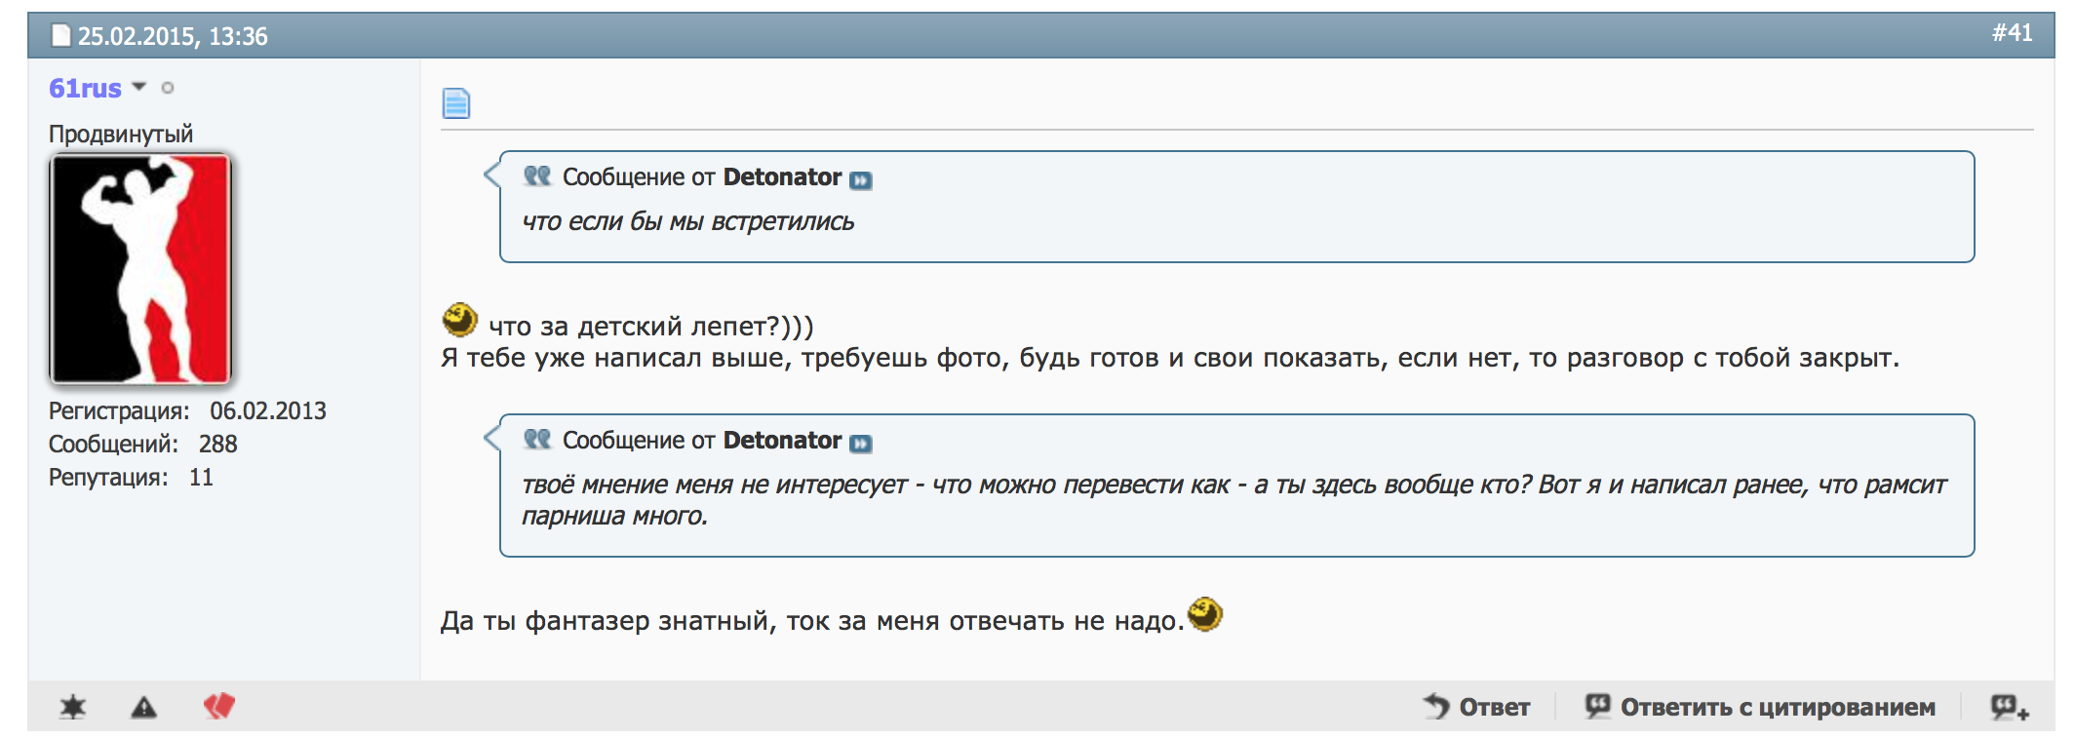Click the star reputation icon in post footer
Viewport: 2075px width, 739px height.
(73, 707)
